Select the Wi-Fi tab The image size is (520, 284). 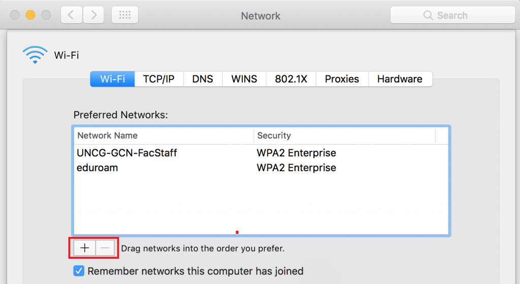pos(113,79)
